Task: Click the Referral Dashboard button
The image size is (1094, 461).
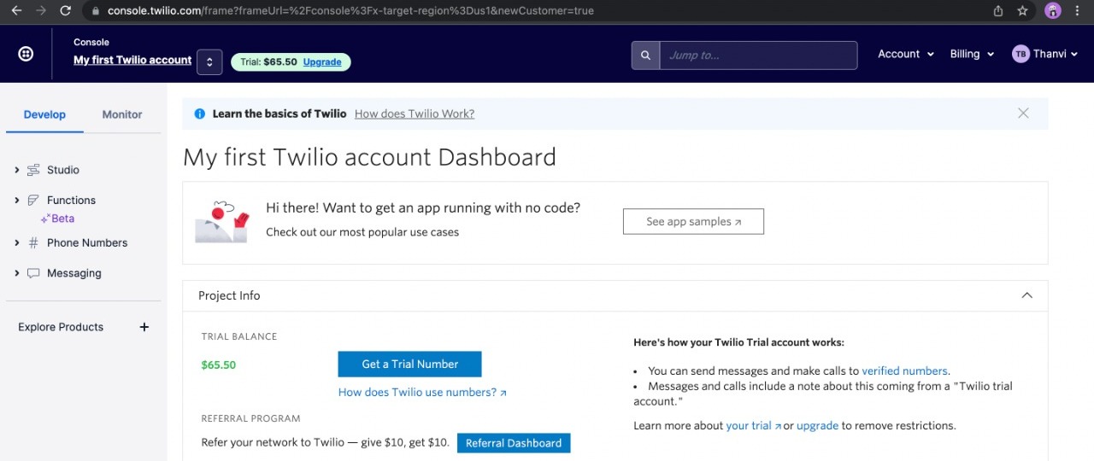Action: [514, 443]
